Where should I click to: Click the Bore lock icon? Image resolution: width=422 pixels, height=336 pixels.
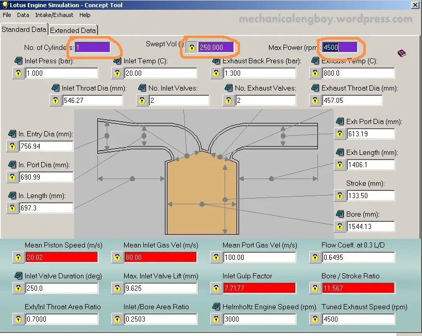coord(340,226)
